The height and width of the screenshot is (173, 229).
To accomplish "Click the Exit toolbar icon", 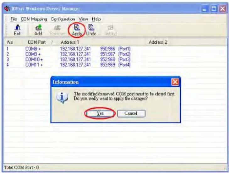I will [x=17, y=30].
